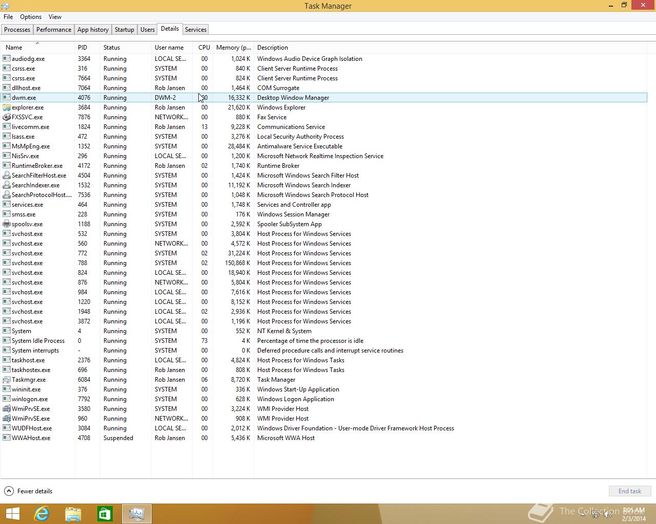The width and height of the screenshot is (656, 524).
Task: Click the winlogon.exe process icon
Action: [x=7, y=399]
